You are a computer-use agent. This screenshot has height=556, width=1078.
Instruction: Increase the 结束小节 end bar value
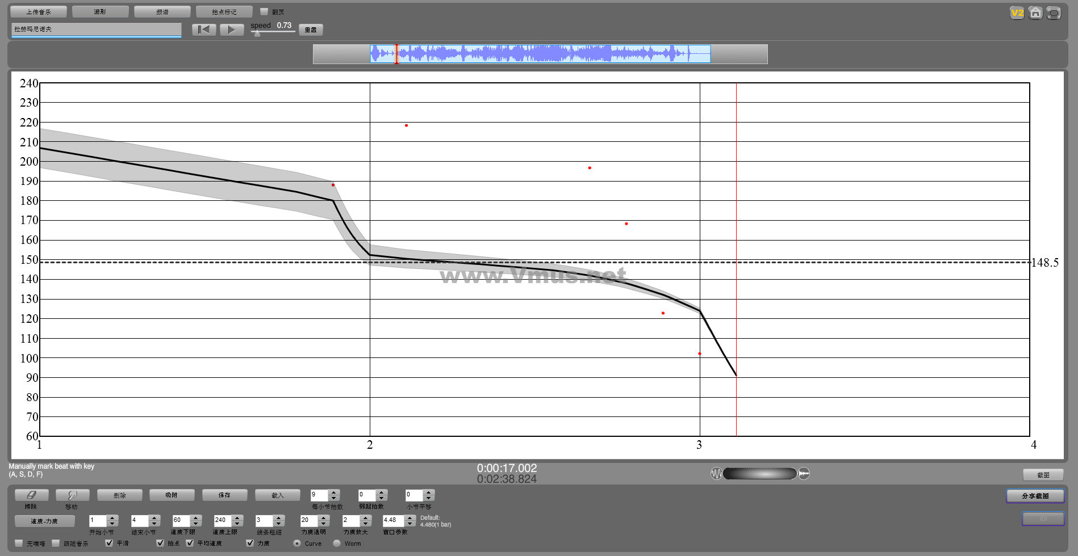pos(154,517)
